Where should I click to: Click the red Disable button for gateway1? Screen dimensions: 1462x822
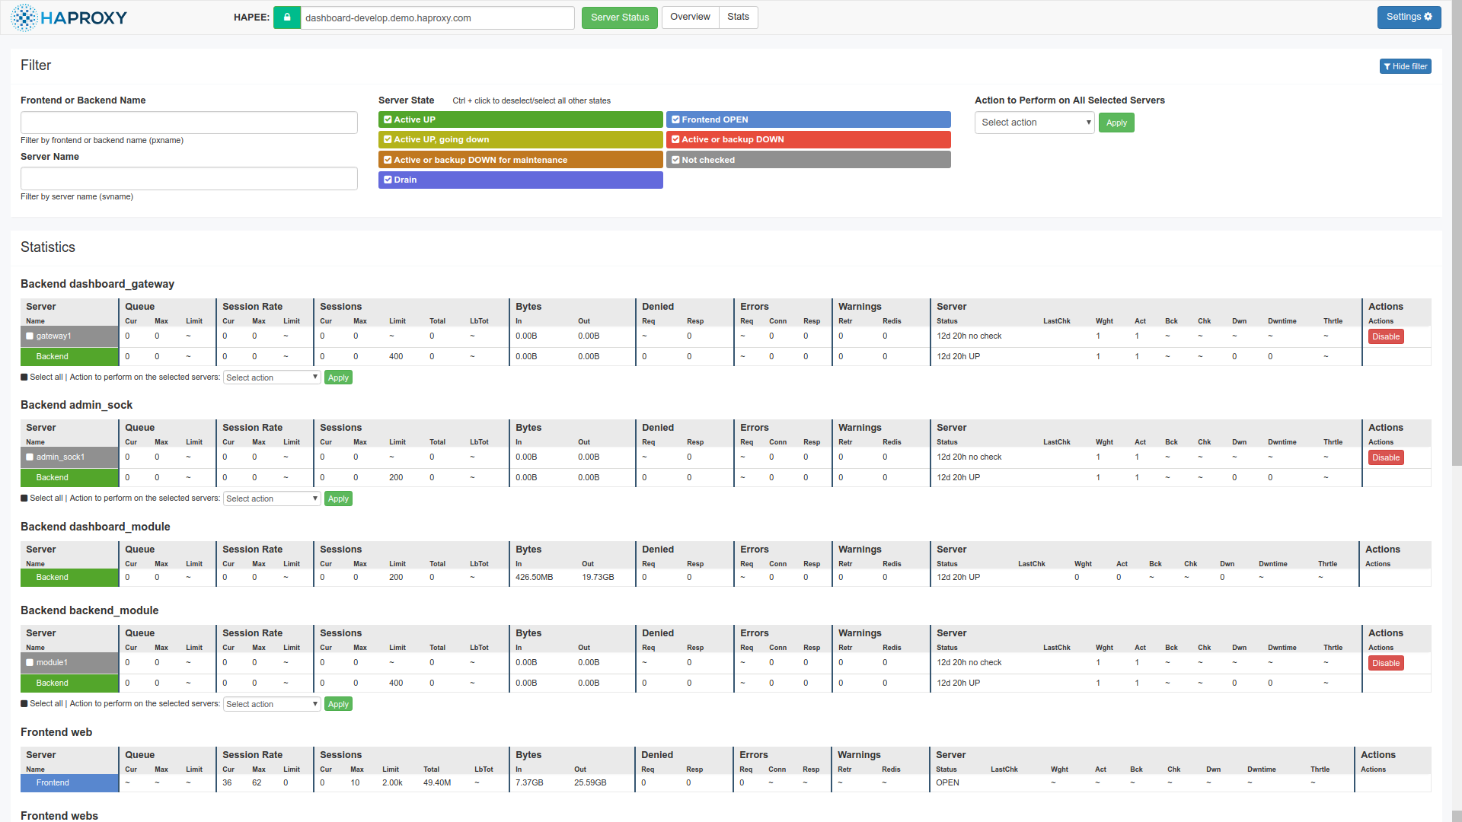tap(1385, 336)
